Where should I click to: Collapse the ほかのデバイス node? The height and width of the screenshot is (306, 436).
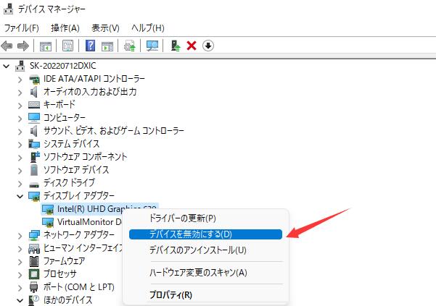pyautogui.click(x=20, y=300)
